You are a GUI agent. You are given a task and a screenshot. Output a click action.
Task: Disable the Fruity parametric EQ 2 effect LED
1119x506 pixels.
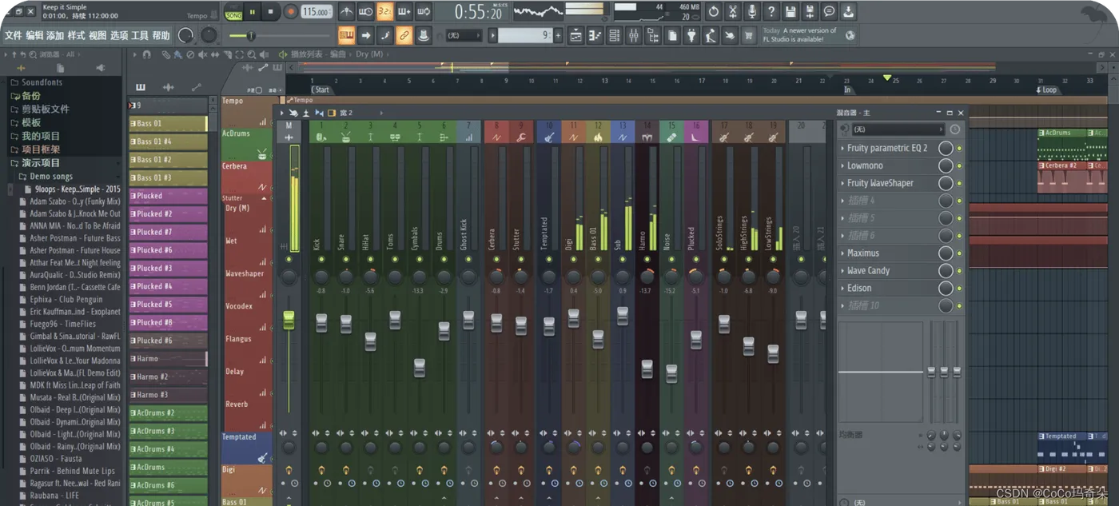click(x=959, y=148)
